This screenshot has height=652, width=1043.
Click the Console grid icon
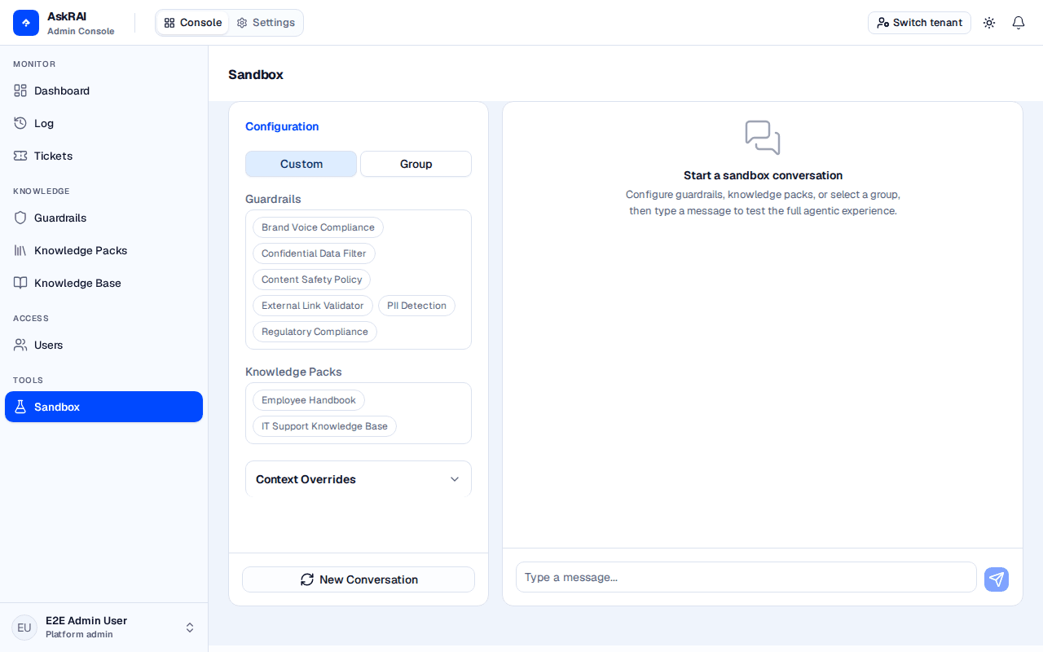tap(169, 23)
